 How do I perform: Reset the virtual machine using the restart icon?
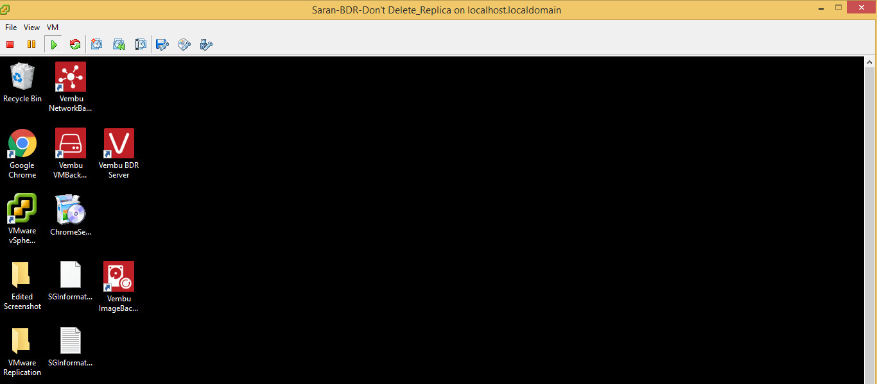point(75,44)
